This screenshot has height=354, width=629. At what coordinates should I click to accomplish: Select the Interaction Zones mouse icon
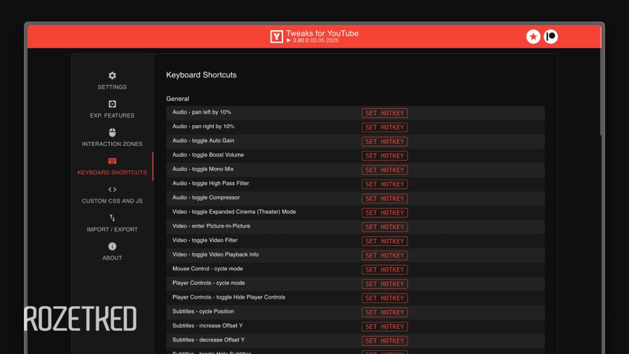(112, 133)
